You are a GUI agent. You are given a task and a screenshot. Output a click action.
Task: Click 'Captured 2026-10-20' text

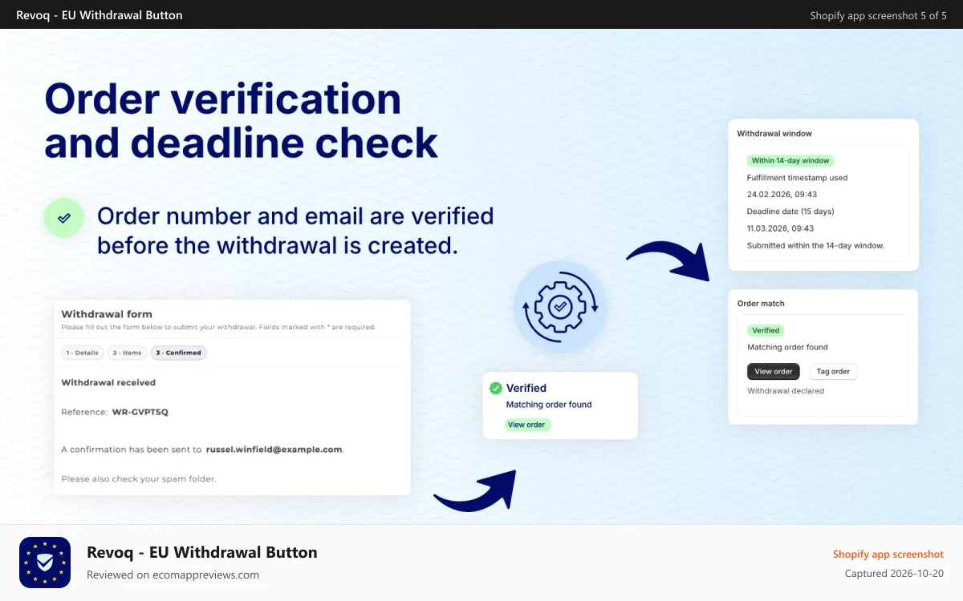coord(894,574)
